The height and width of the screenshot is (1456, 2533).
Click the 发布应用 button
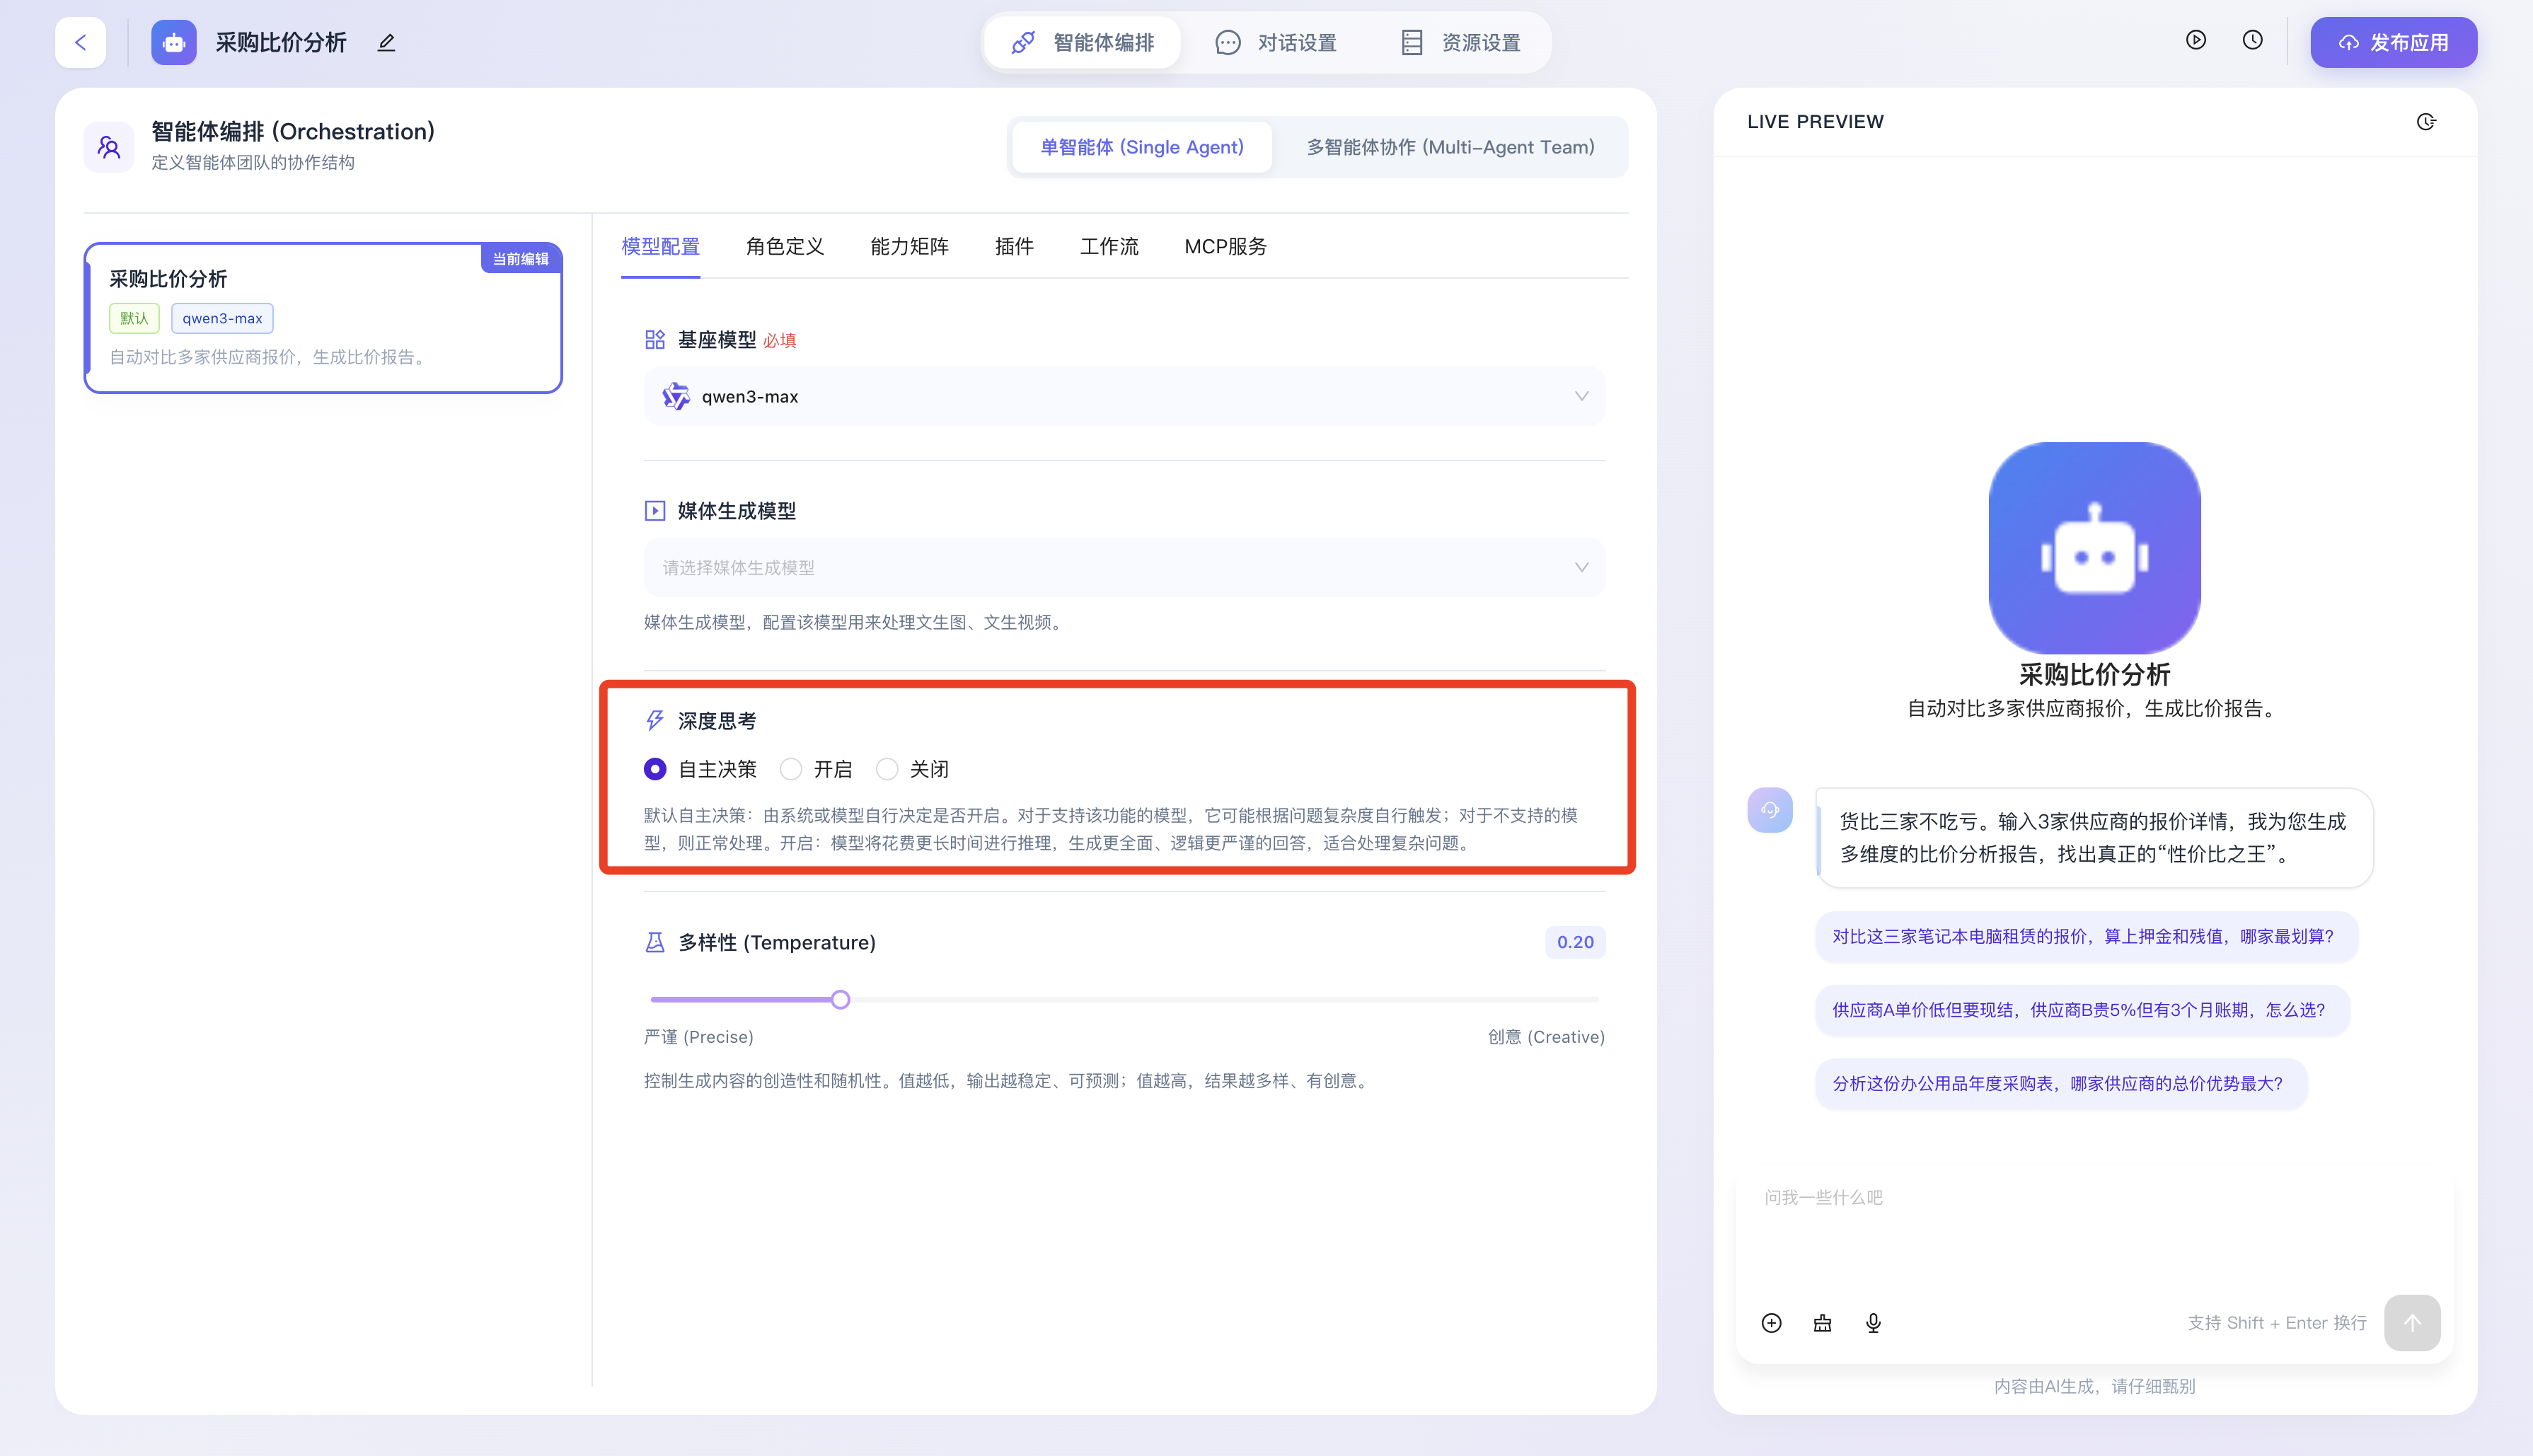[2393, 42]
